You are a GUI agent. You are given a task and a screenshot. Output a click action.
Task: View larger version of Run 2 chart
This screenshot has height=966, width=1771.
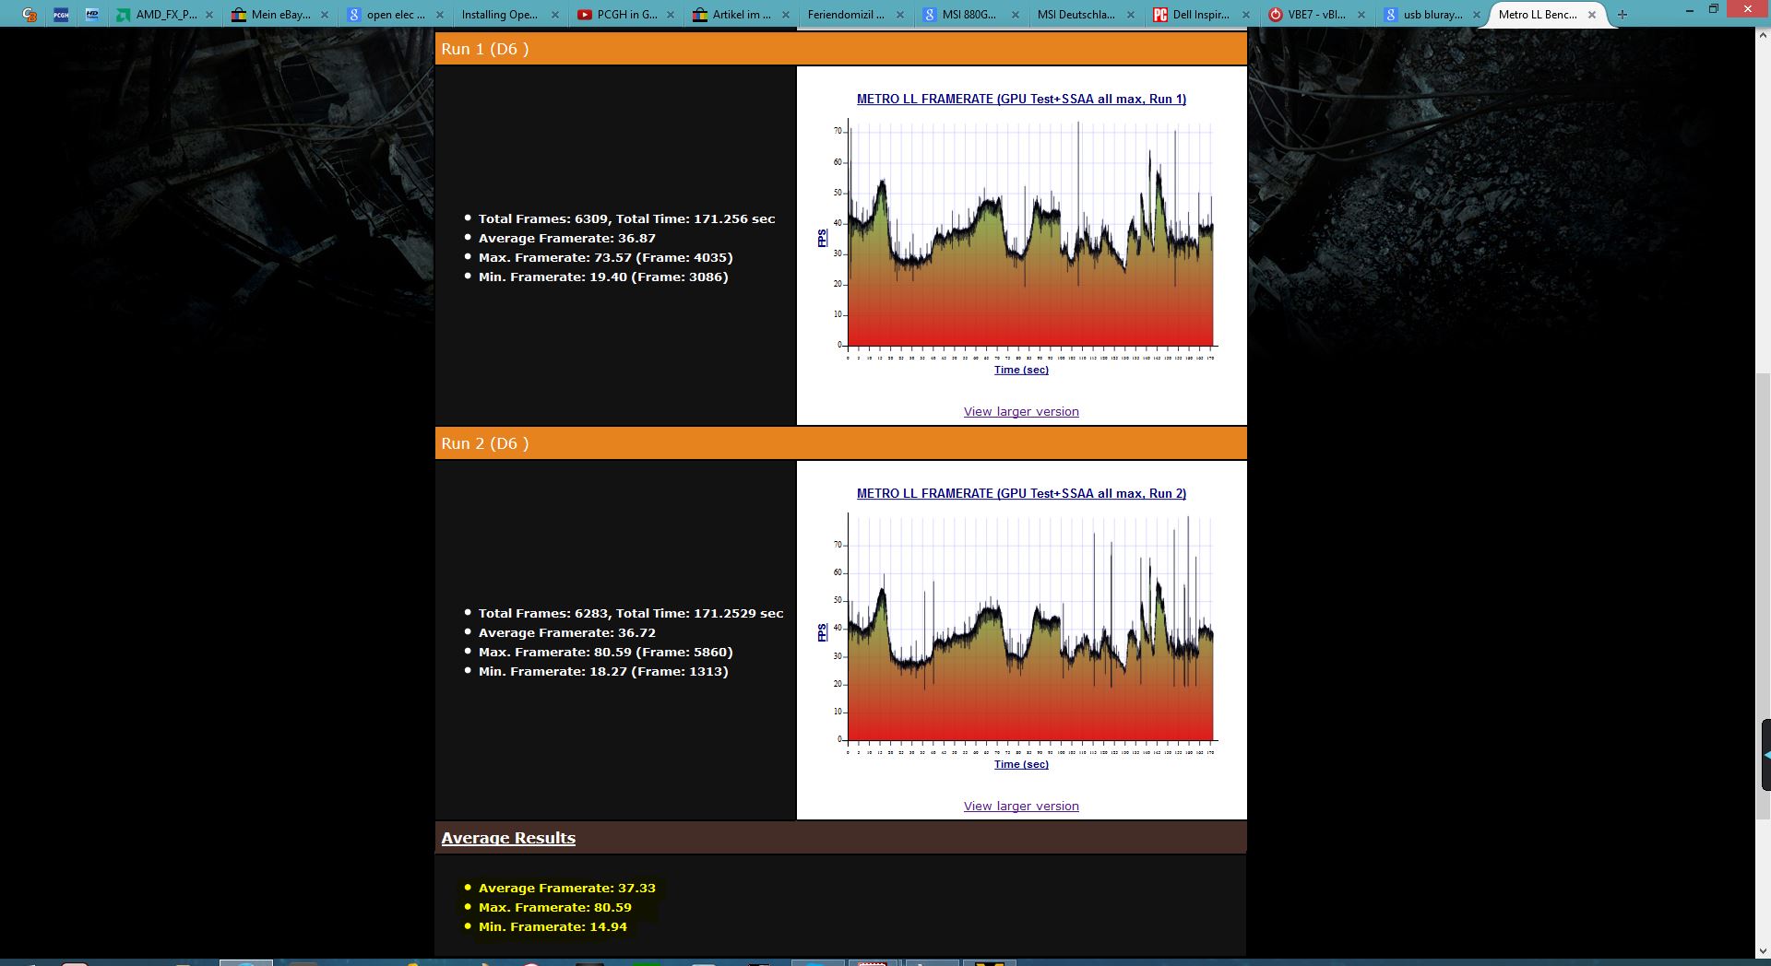(x=1021, y=806)
